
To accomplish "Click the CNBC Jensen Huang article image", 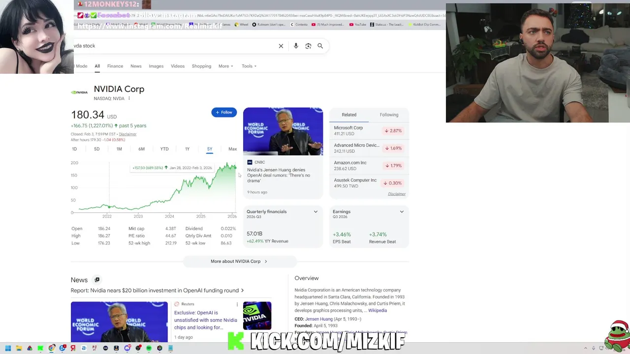I will click(x=283, y=131).
